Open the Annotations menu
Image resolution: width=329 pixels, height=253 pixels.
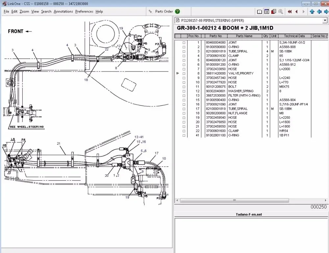coord(63,12)
